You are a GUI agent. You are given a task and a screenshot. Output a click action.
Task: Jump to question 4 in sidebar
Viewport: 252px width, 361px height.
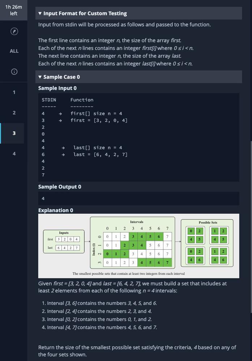coord(14,154)
